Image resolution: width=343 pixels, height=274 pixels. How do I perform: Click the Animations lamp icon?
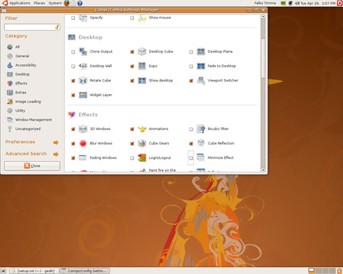(x=142, y=129)
